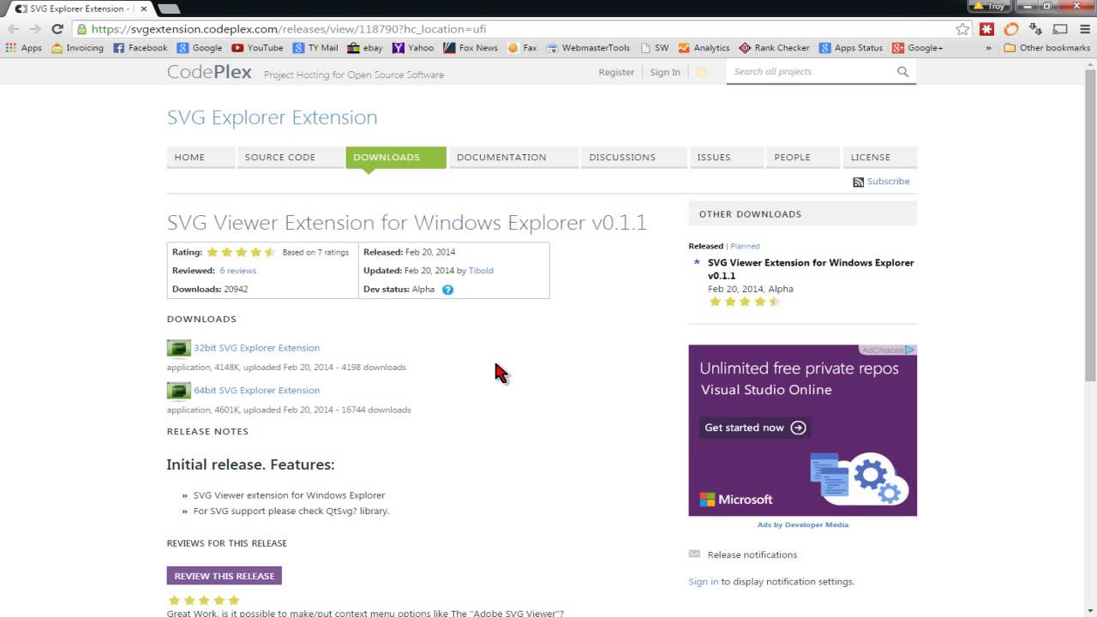Click the Dev status help question icon

(x=447, y=290)
